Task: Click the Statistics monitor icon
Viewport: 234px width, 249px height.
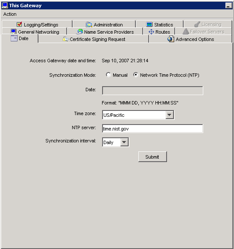Action: (x=149, y=24)
